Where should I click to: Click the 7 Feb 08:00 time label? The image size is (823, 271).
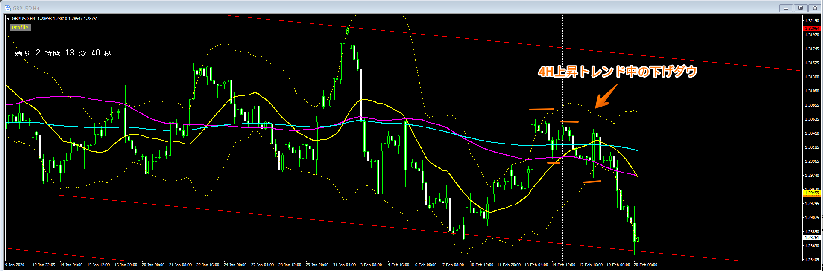point(453,265)
